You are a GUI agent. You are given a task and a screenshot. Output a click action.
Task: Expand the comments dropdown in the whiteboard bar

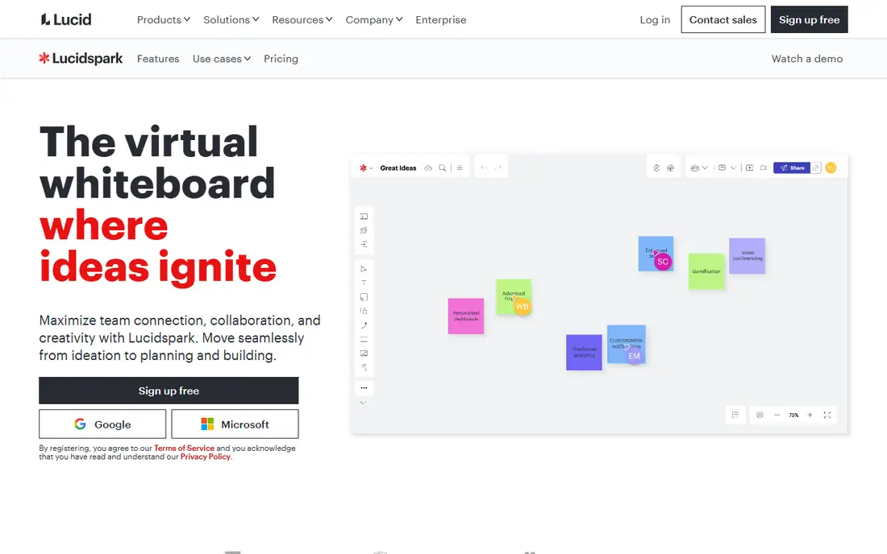733,167
